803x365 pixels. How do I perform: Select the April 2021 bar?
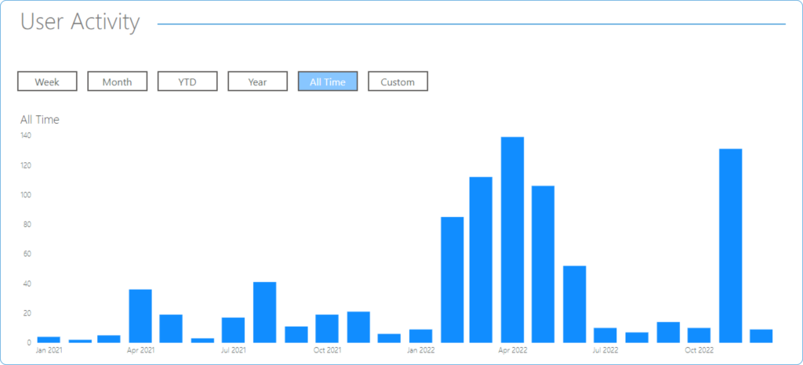point(140,316)
